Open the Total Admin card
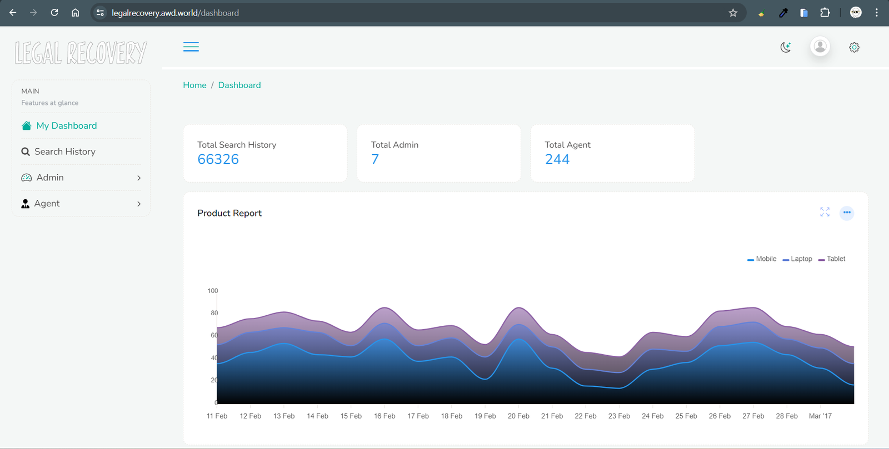Image resolution: width=889 pixels, height=449 pixels. (x=439, y=153)
